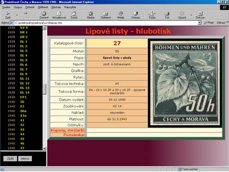This screenshot has height=172, width=229.
Task: Click the page icon in address bar
Action: 12,23
